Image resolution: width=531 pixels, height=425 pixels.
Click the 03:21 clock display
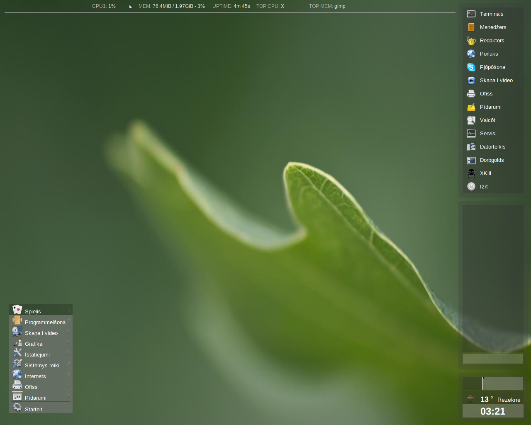493,411
